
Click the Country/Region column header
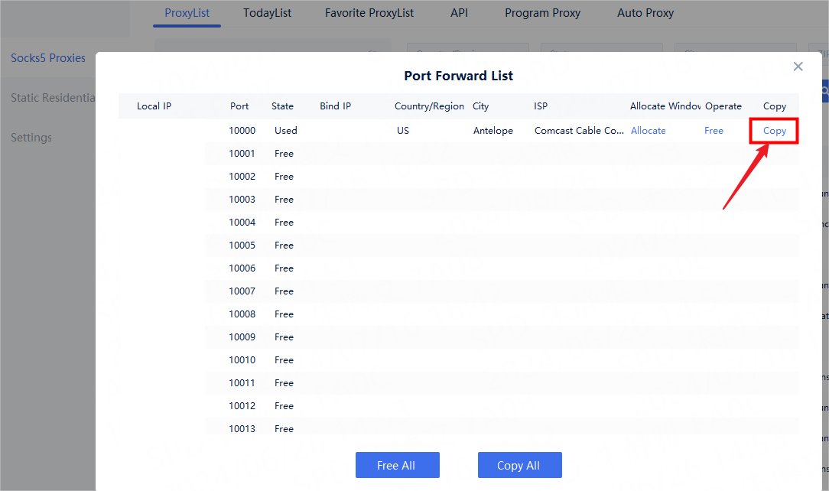[x=429, y=106]
